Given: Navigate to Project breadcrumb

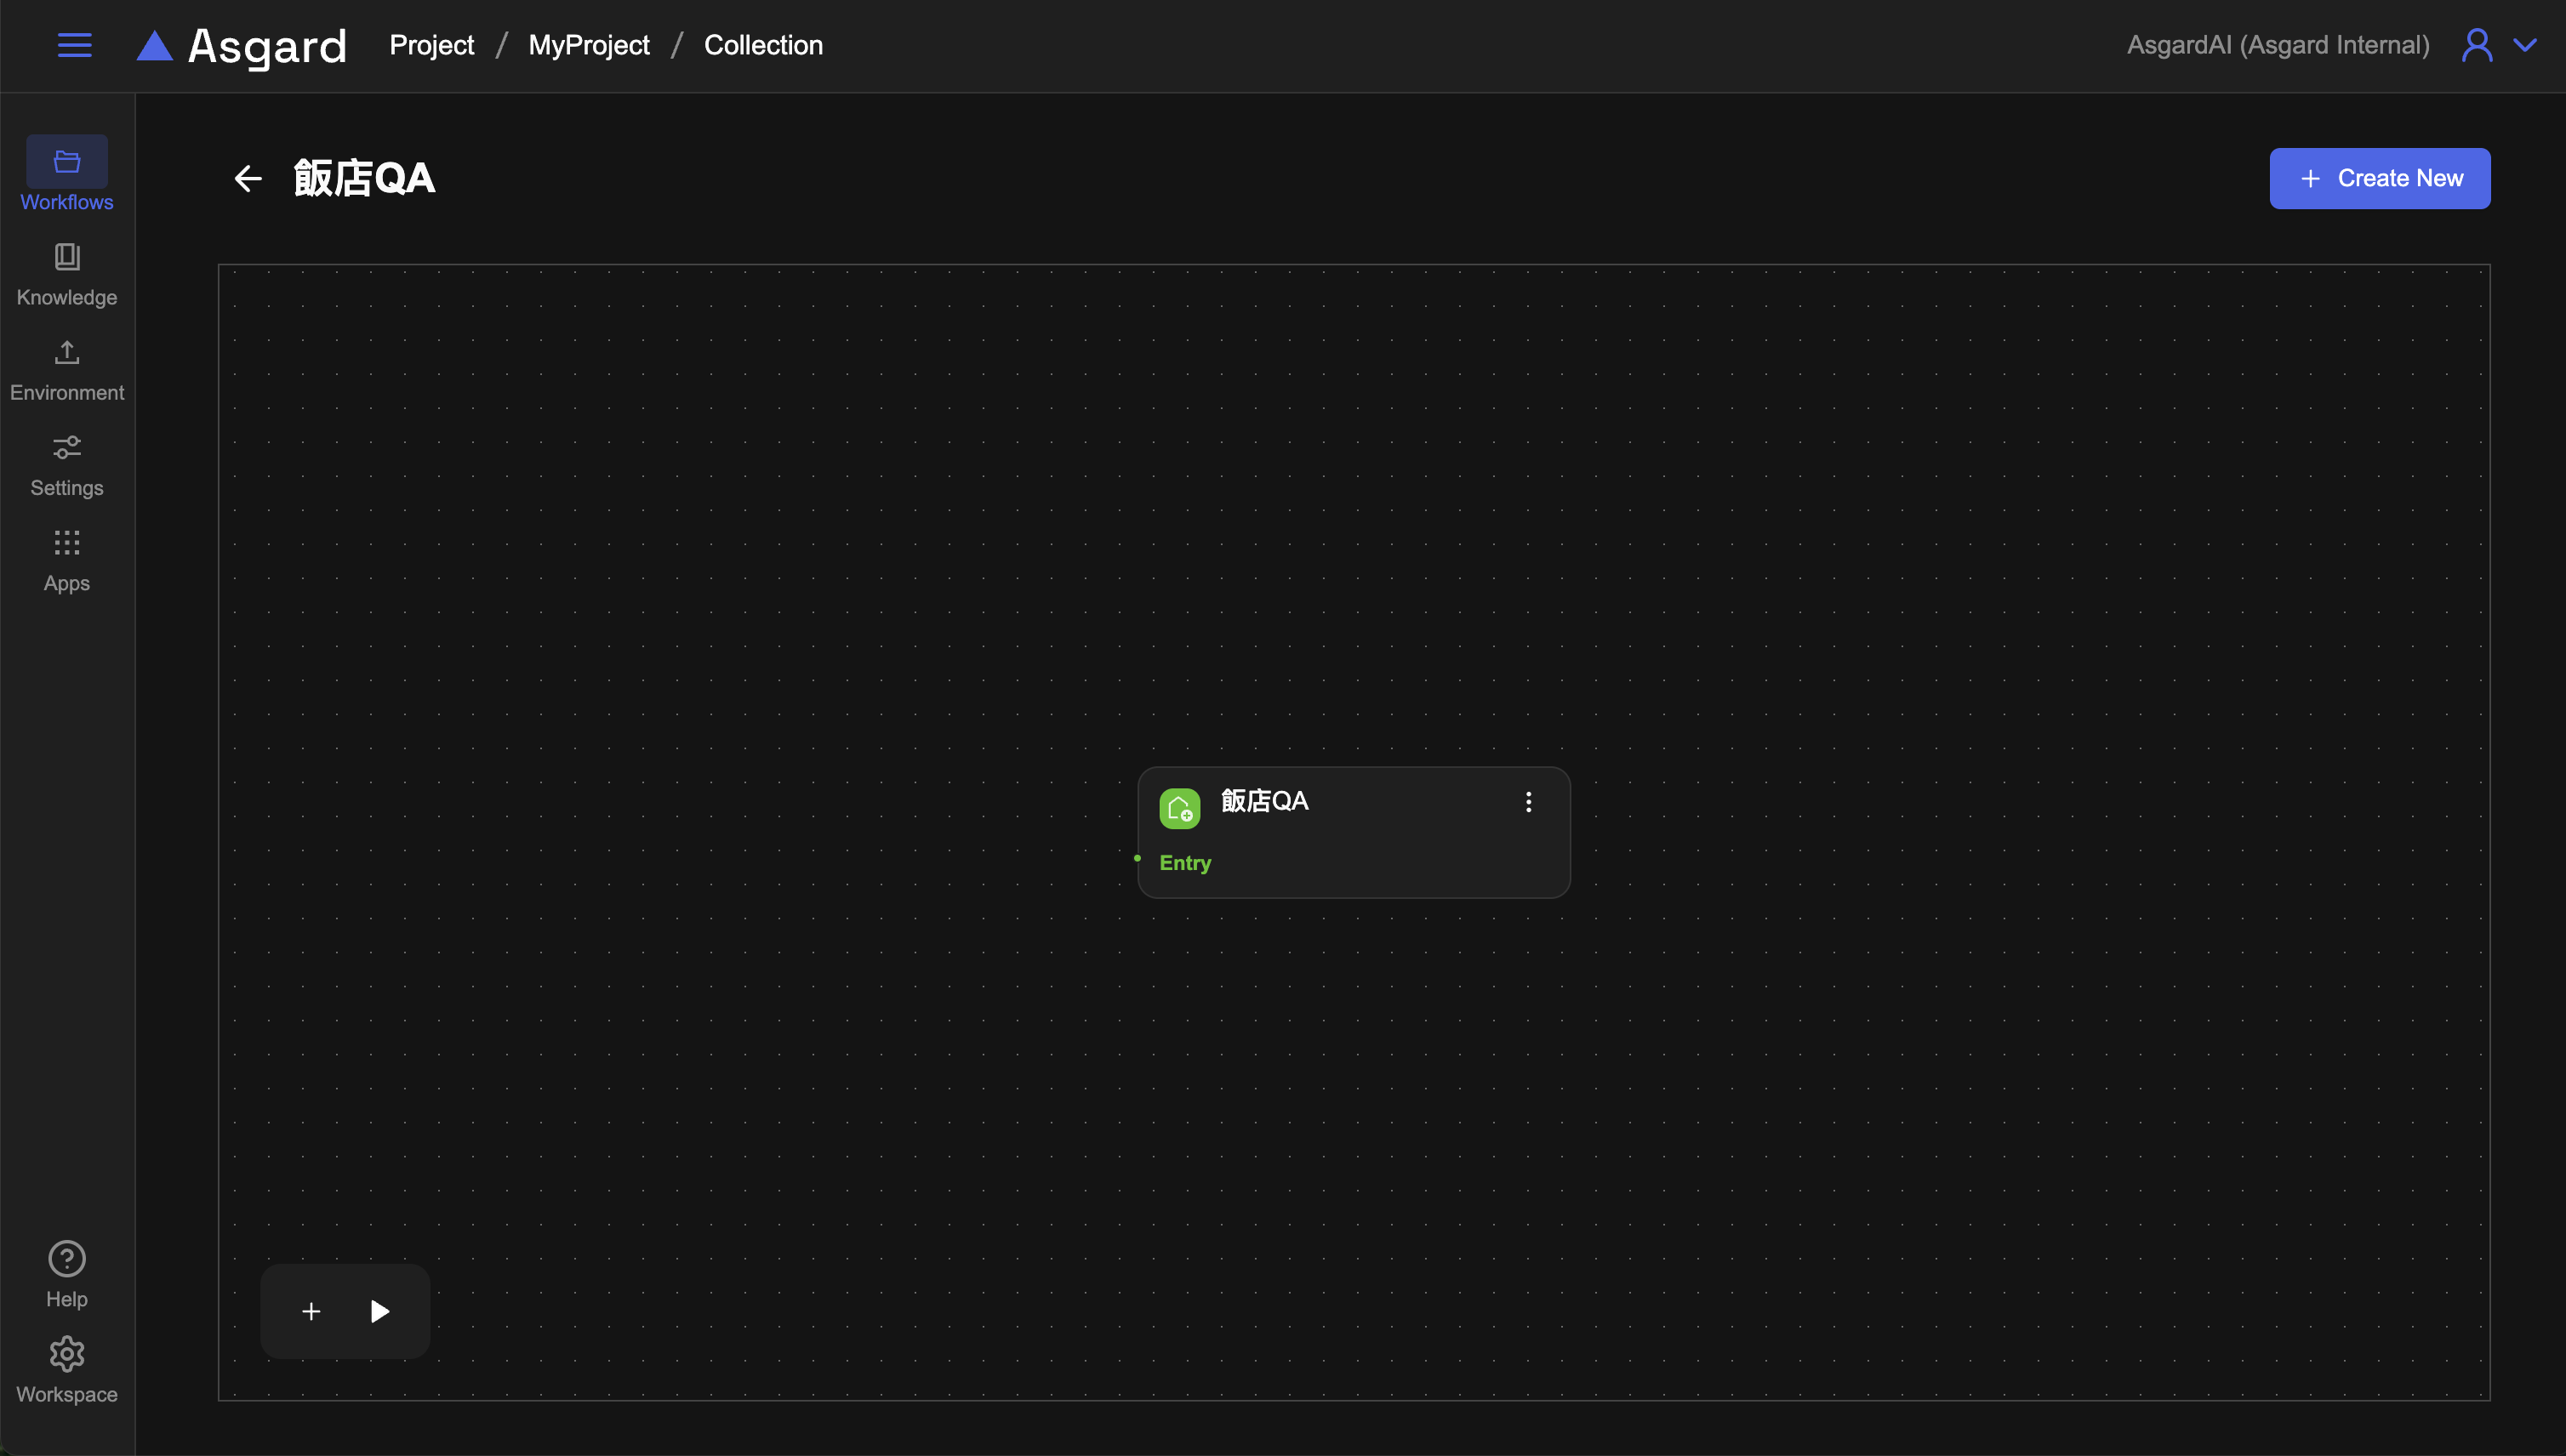Looking at the screenshot, I should coord(431,45).
